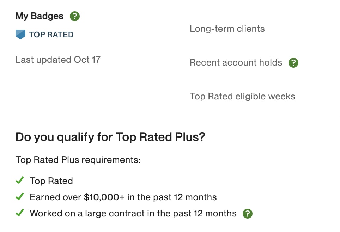The width and height of the screenshot is (340, 232).
Task: Click the horizontal divider below Top Rated eligible weeks
Action: (178, 116)
